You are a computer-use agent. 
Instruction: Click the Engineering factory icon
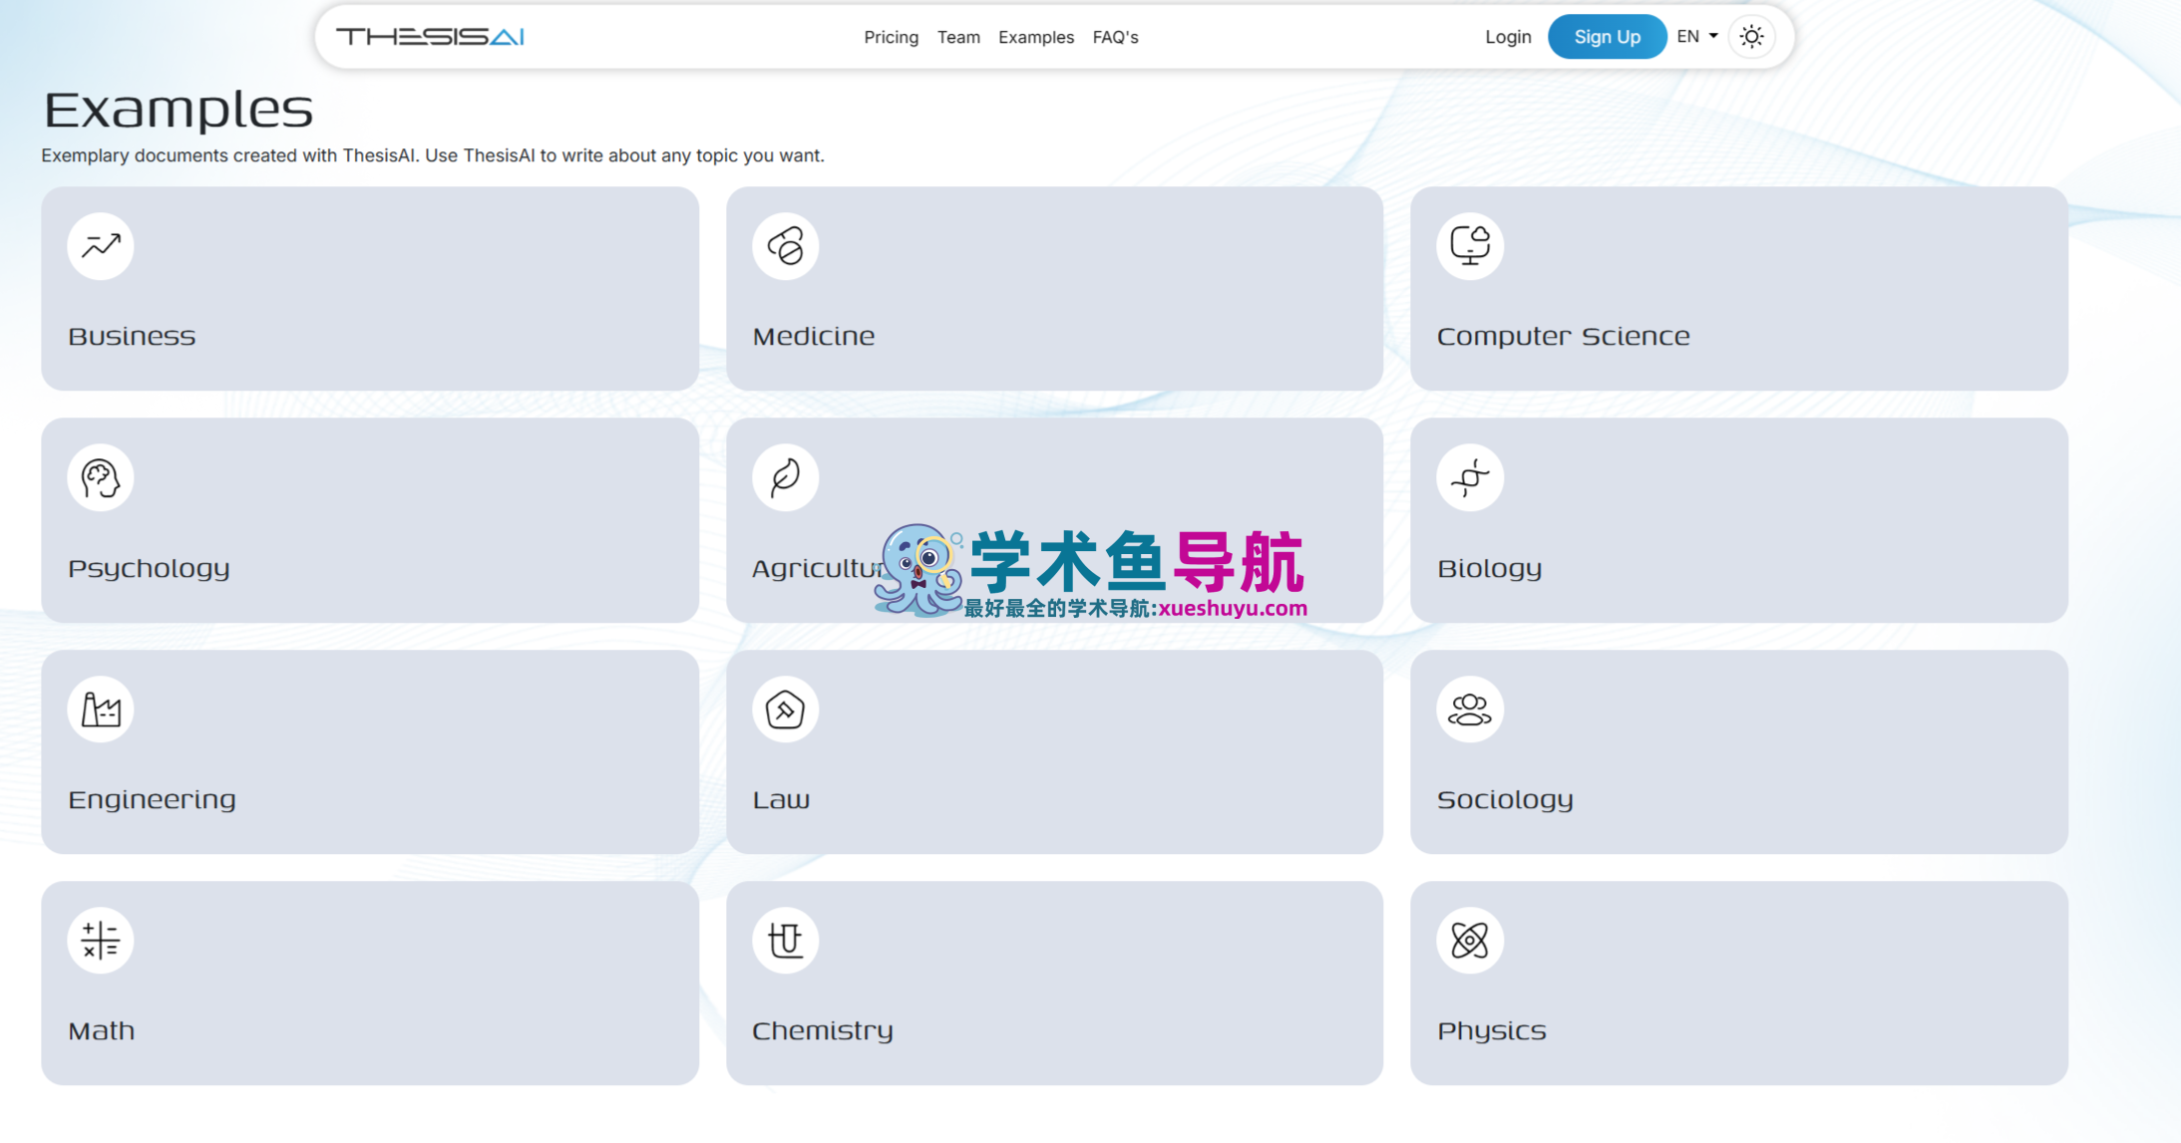pyautogui.click(x=101, y=710)
